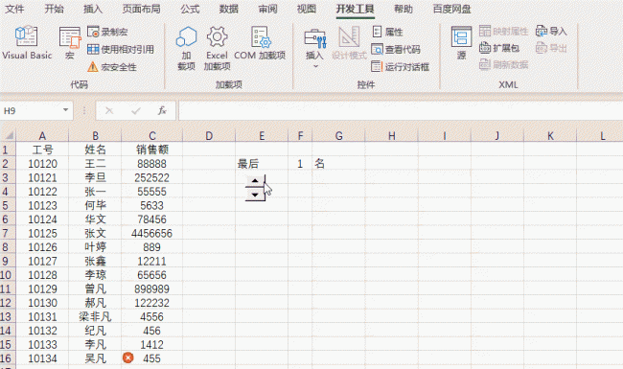623x369 pixels.
Task: Select cell G2 containing 名
Action: (338, 164)
